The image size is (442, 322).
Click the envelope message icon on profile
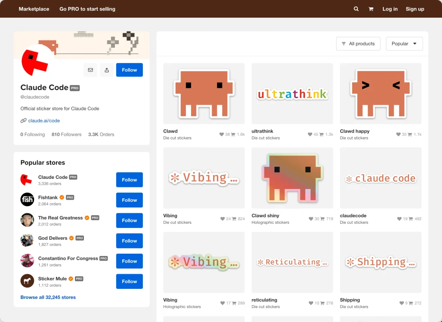click(x=90, y=70)
